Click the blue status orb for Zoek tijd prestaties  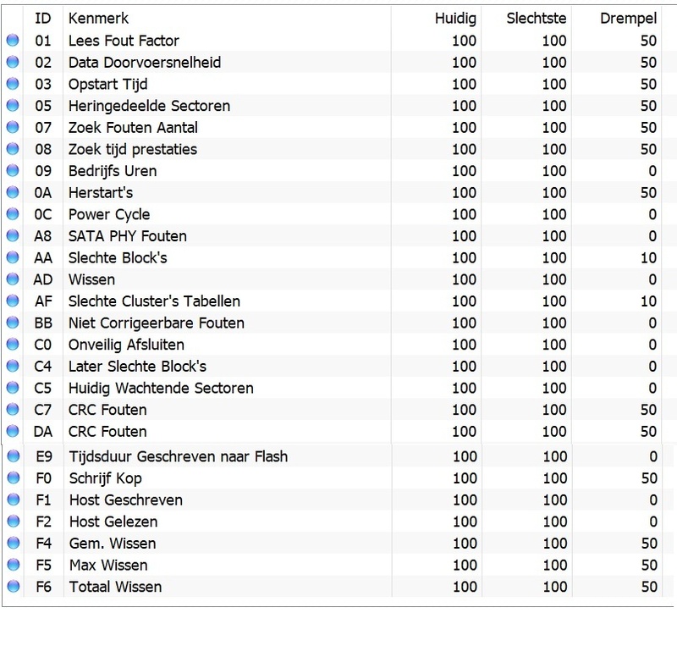[13, 149]
